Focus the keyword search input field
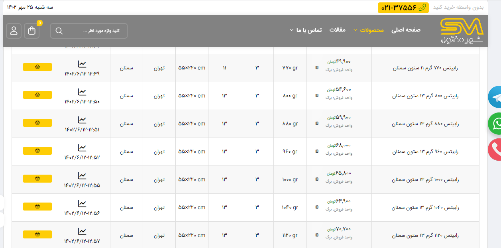This screenshot has height=248, width=501. click(96, 31)
